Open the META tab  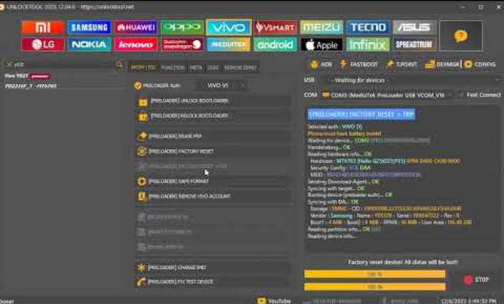pyautogui.click(x=195, y=67)
